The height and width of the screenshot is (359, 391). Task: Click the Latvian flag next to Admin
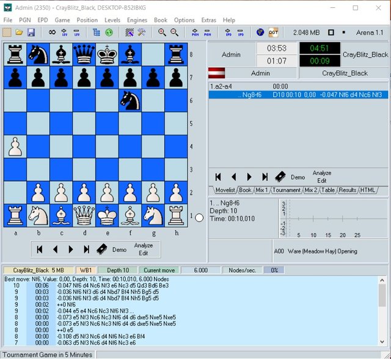(x=216, y=73)
